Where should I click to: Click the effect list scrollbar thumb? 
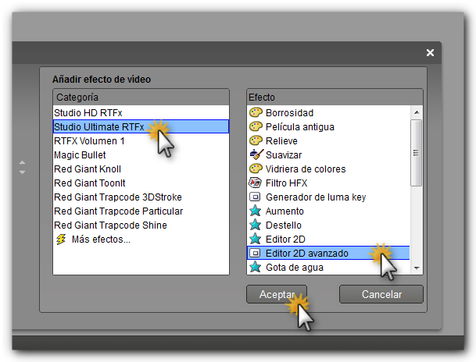click(x=416, y=153)
